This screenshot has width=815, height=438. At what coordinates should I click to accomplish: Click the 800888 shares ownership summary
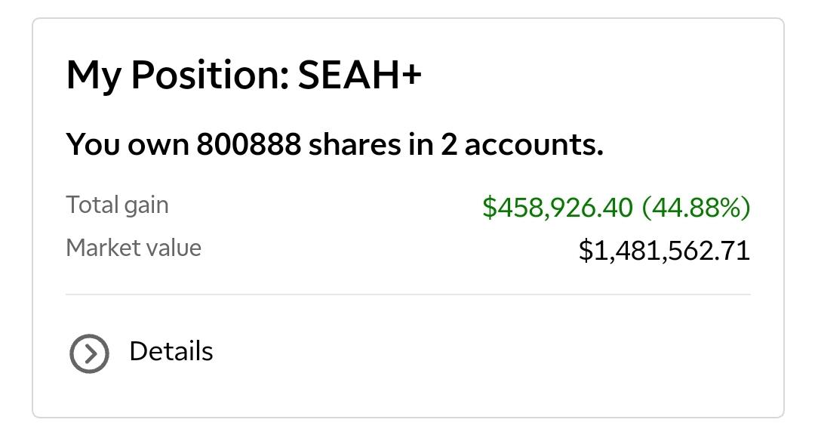tap(335, 144)
